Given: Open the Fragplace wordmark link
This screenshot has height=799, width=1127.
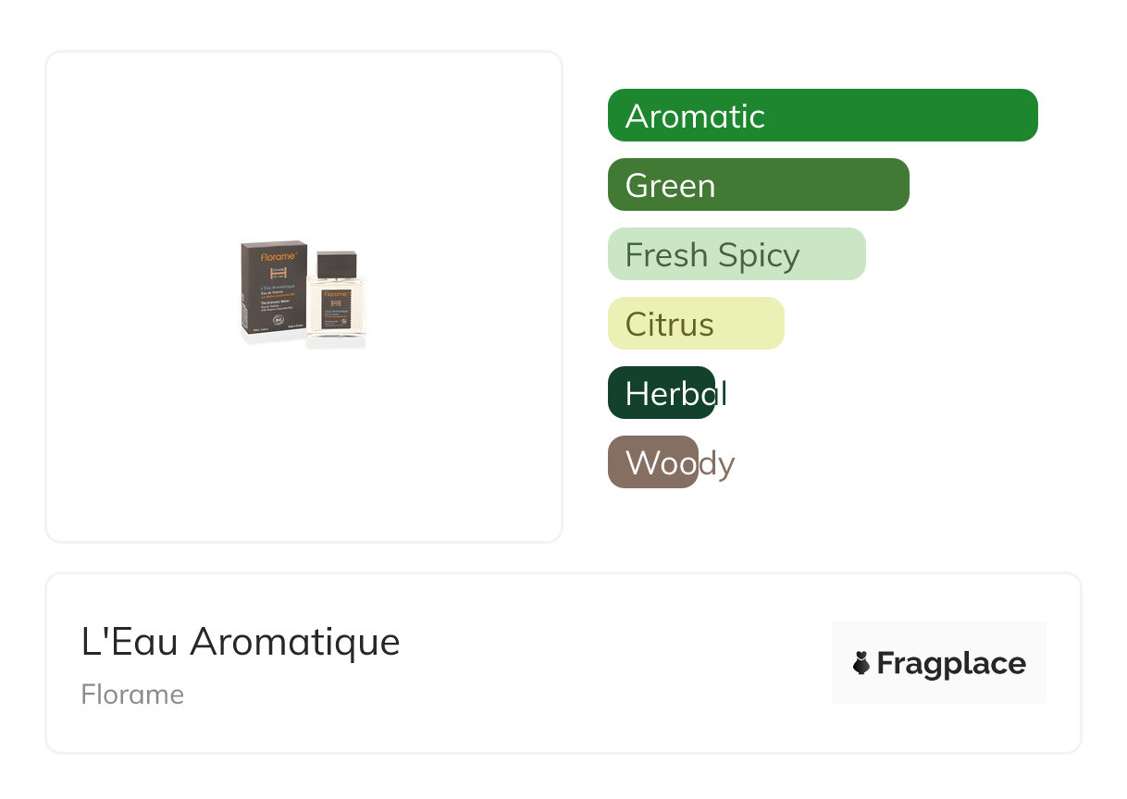Looking at the screenshot, I should tap(951, 664).
